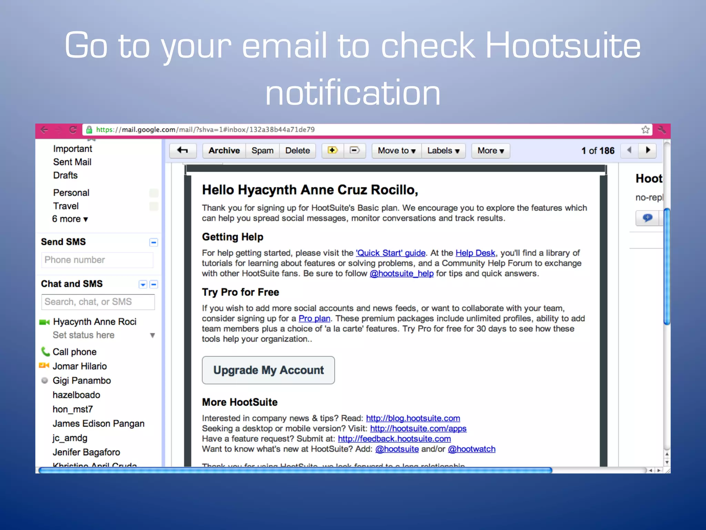Mark as important with plus icon
This screenshot has height=530, width=706.
tap(333, 151)
